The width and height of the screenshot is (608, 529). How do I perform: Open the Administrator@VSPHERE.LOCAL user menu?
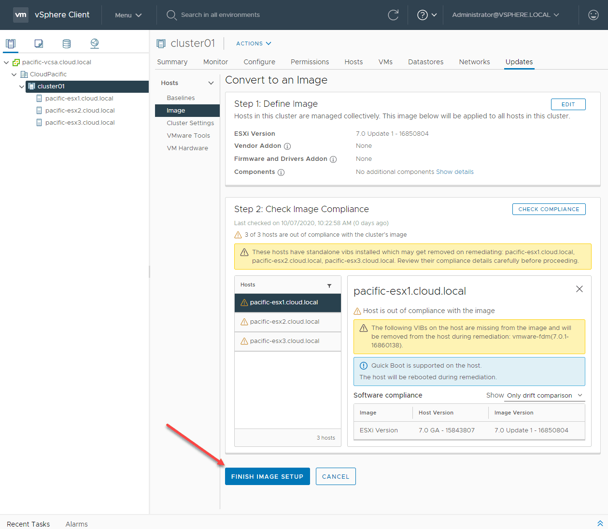pos(506,15)
